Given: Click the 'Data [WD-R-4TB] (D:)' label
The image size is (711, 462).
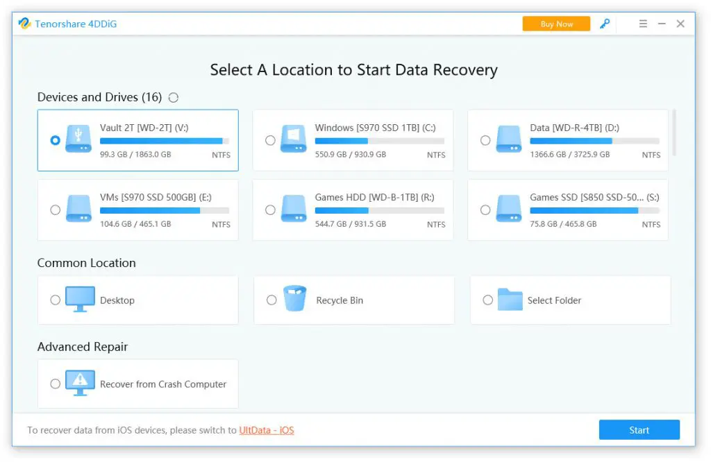Looking at the screenshot, I should pos(574,128).
